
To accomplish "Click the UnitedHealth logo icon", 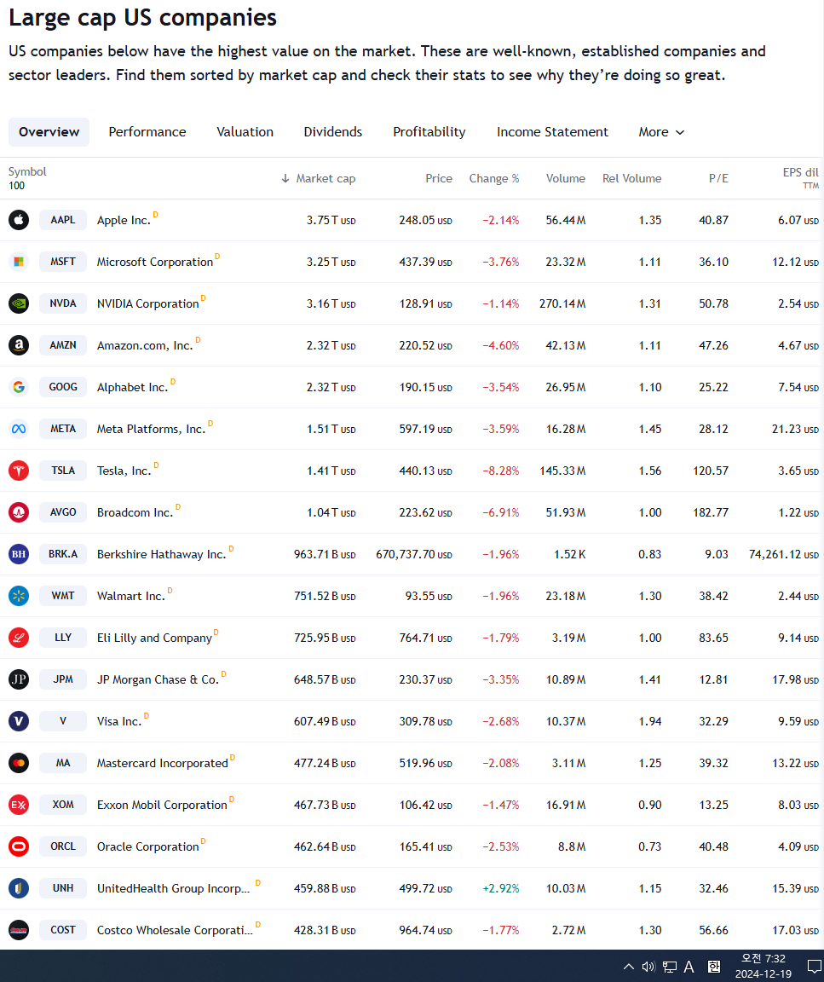I will point(19,888).
